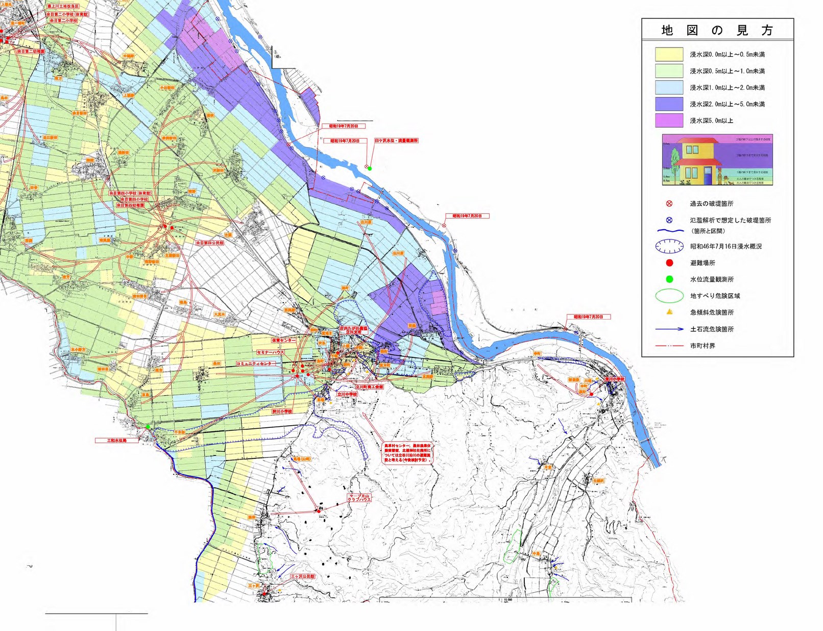This screenshot has height=631, width=823.
Task: Click the 地図の見方 legend title
Action: (717, 31)
